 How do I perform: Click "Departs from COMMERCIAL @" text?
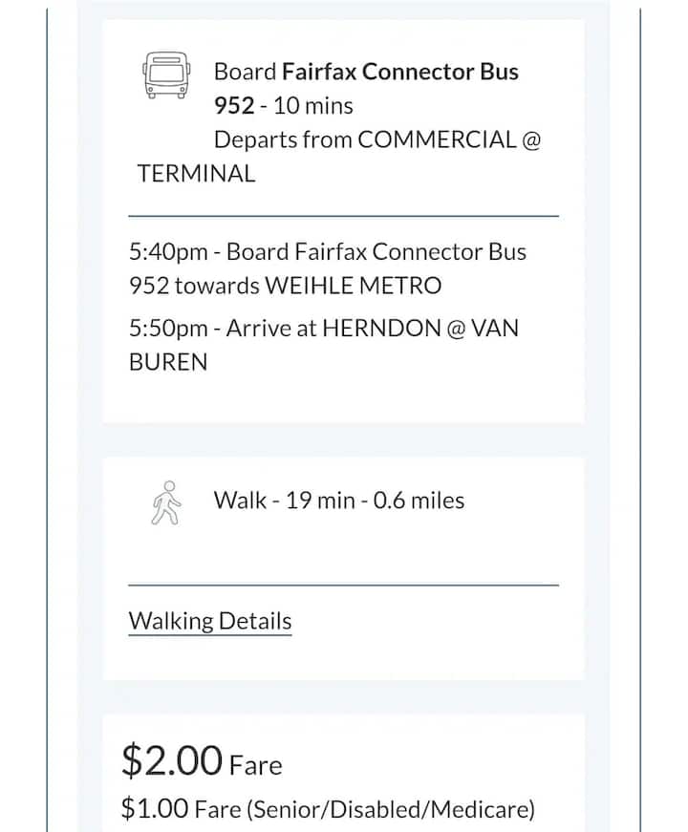[x=377, y=139]
